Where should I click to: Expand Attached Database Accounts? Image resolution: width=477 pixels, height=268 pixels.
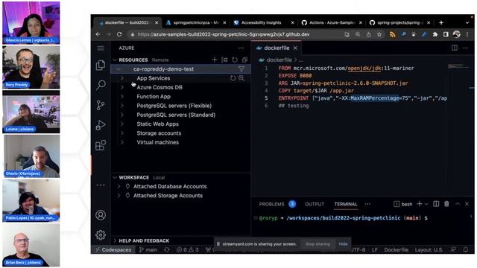[119, 186]
